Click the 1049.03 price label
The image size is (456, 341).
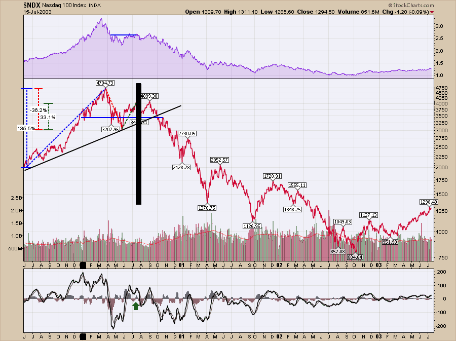[x=343, y=221]
